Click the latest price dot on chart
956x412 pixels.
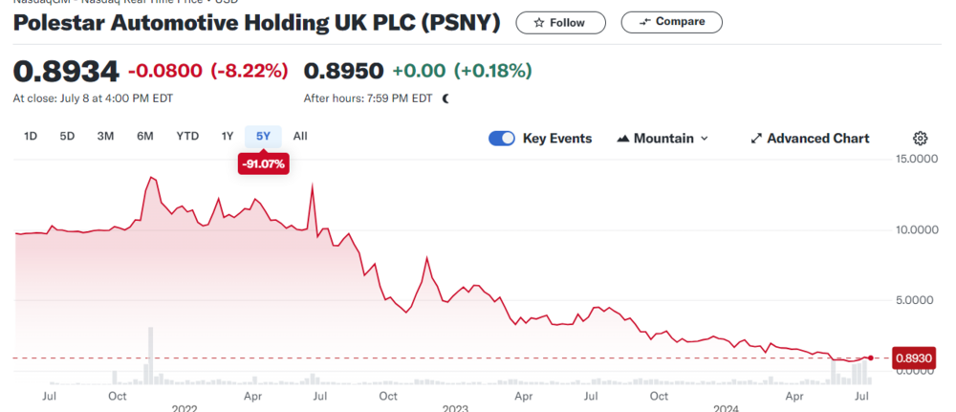(x=870, y=358)
